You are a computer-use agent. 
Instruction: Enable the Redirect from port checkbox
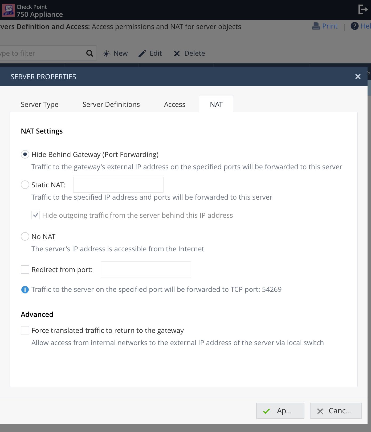pos(25,269)
